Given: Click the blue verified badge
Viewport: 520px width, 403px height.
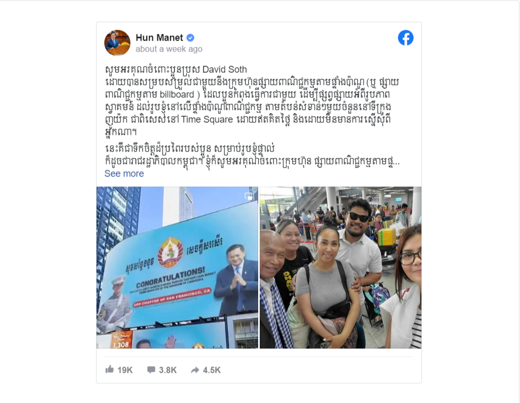Looking at the screenshot, I should pos(190,38).
